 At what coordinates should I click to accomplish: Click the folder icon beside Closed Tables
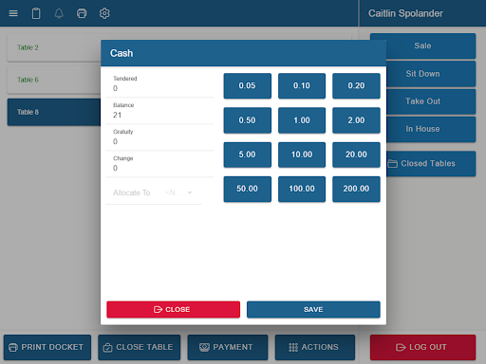click(393, 163)
